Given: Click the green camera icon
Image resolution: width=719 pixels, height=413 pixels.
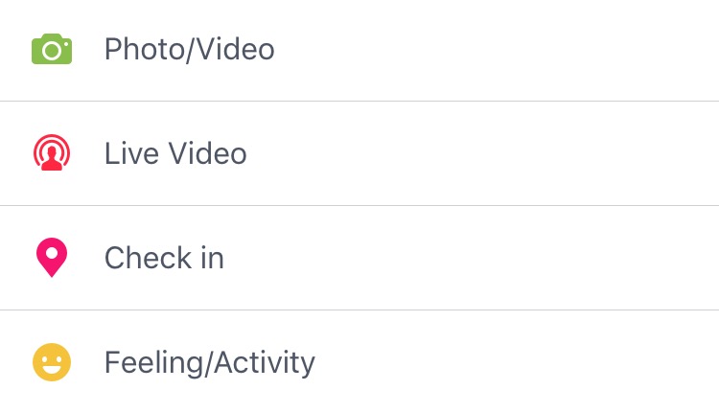Looking at the screenshot, I should 52,49.
